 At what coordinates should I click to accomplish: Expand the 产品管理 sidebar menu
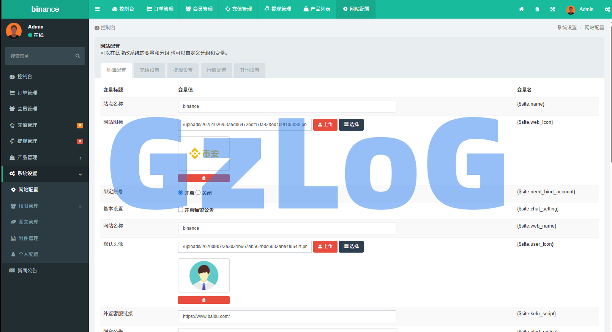(x=45, y=157)
